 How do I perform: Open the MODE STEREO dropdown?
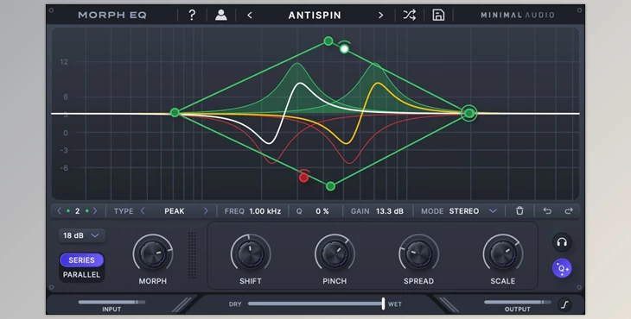tap(459, 211)
